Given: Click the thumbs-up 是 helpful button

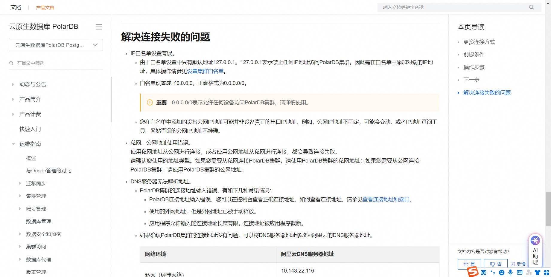Looking at the screenshot, I should [469, 264].
